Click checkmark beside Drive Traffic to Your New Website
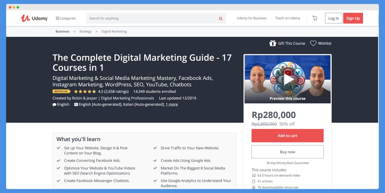This screenshot has width=385, height=193. pos(155,148)
